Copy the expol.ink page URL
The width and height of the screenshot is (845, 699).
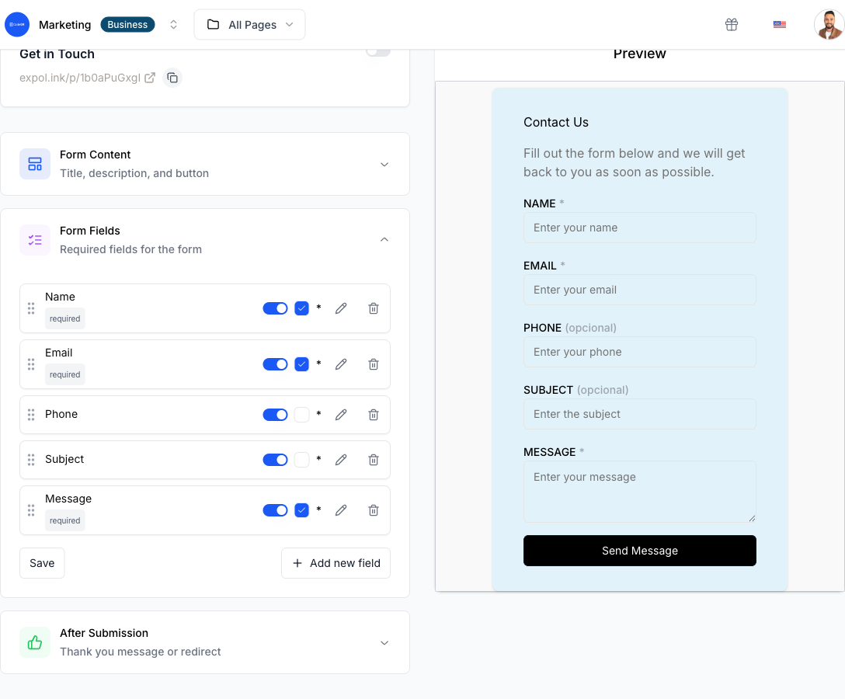pos(172,78)
